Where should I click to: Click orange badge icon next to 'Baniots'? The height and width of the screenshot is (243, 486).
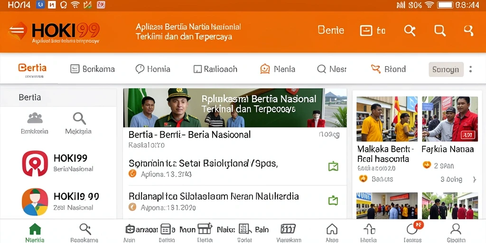point(363,178)
